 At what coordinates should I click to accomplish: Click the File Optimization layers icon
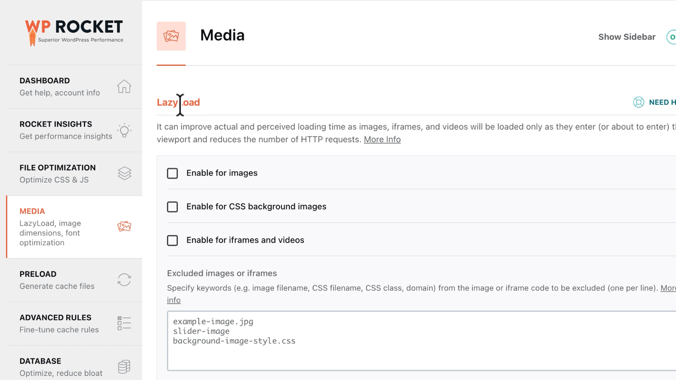[x=124, y=174]
